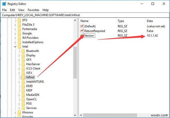Select the OpenCL folder icon
This screenshot has width=170, height=118.
(x=23, y=99)
